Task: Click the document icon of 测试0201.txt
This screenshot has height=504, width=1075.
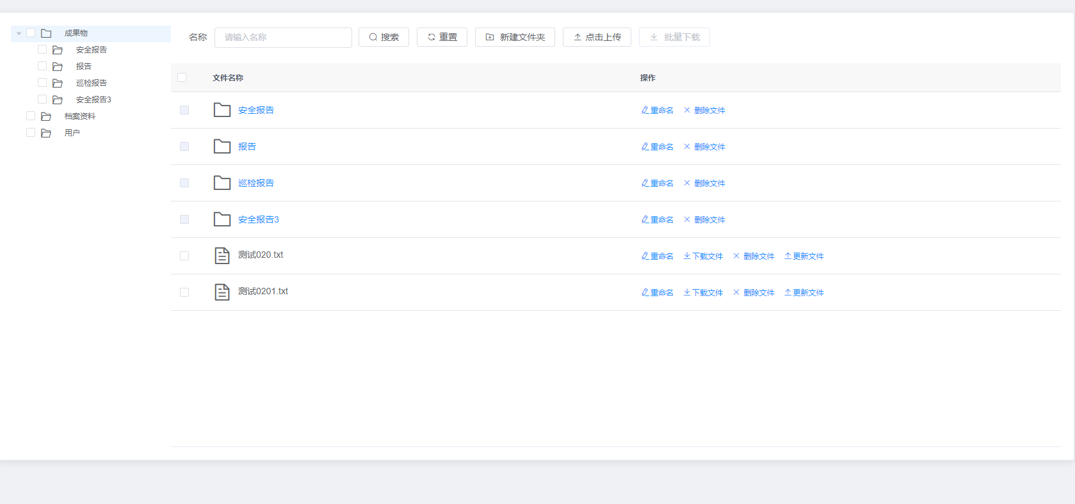Action: pos(222,292)
